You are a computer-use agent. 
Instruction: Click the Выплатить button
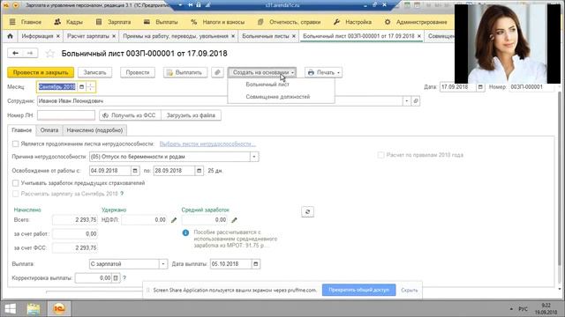(x=185, y=72)
